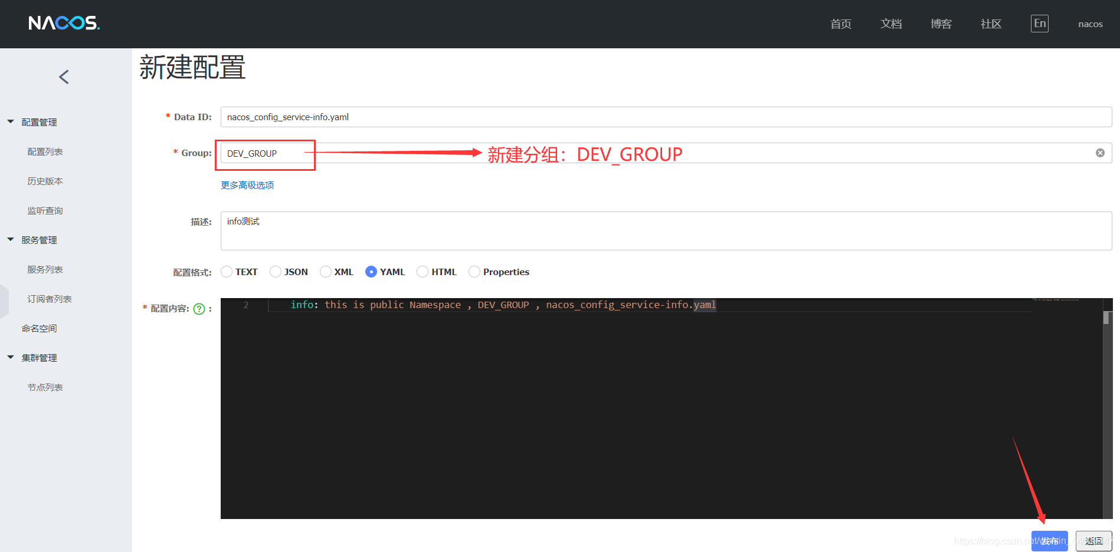Screen dimensions: 1120x552
Task: Select TEXT format radio button
Action: (227, 272)
